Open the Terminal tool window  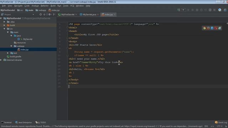pos(6,122)
